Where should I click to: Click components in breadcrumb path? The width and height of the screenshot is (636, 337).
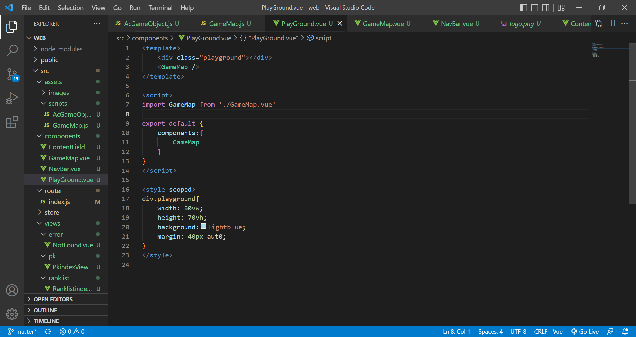point(150,38)
